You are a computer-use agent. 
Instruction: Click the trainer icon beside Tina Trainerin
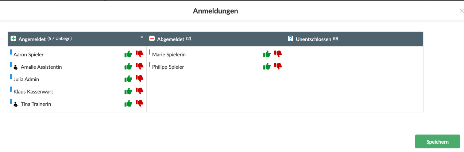pos(16,104)
